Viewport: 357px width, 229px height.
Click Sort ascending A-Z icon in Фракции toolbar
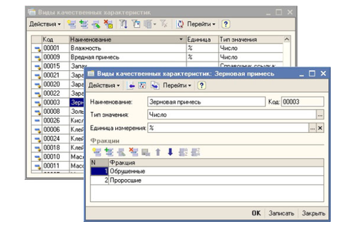[x=183, y=151]
